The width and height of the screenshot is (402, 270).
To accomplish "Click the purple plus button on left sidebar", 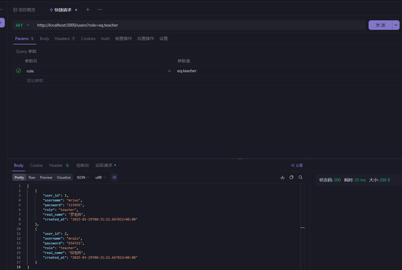I will [1, 22].
